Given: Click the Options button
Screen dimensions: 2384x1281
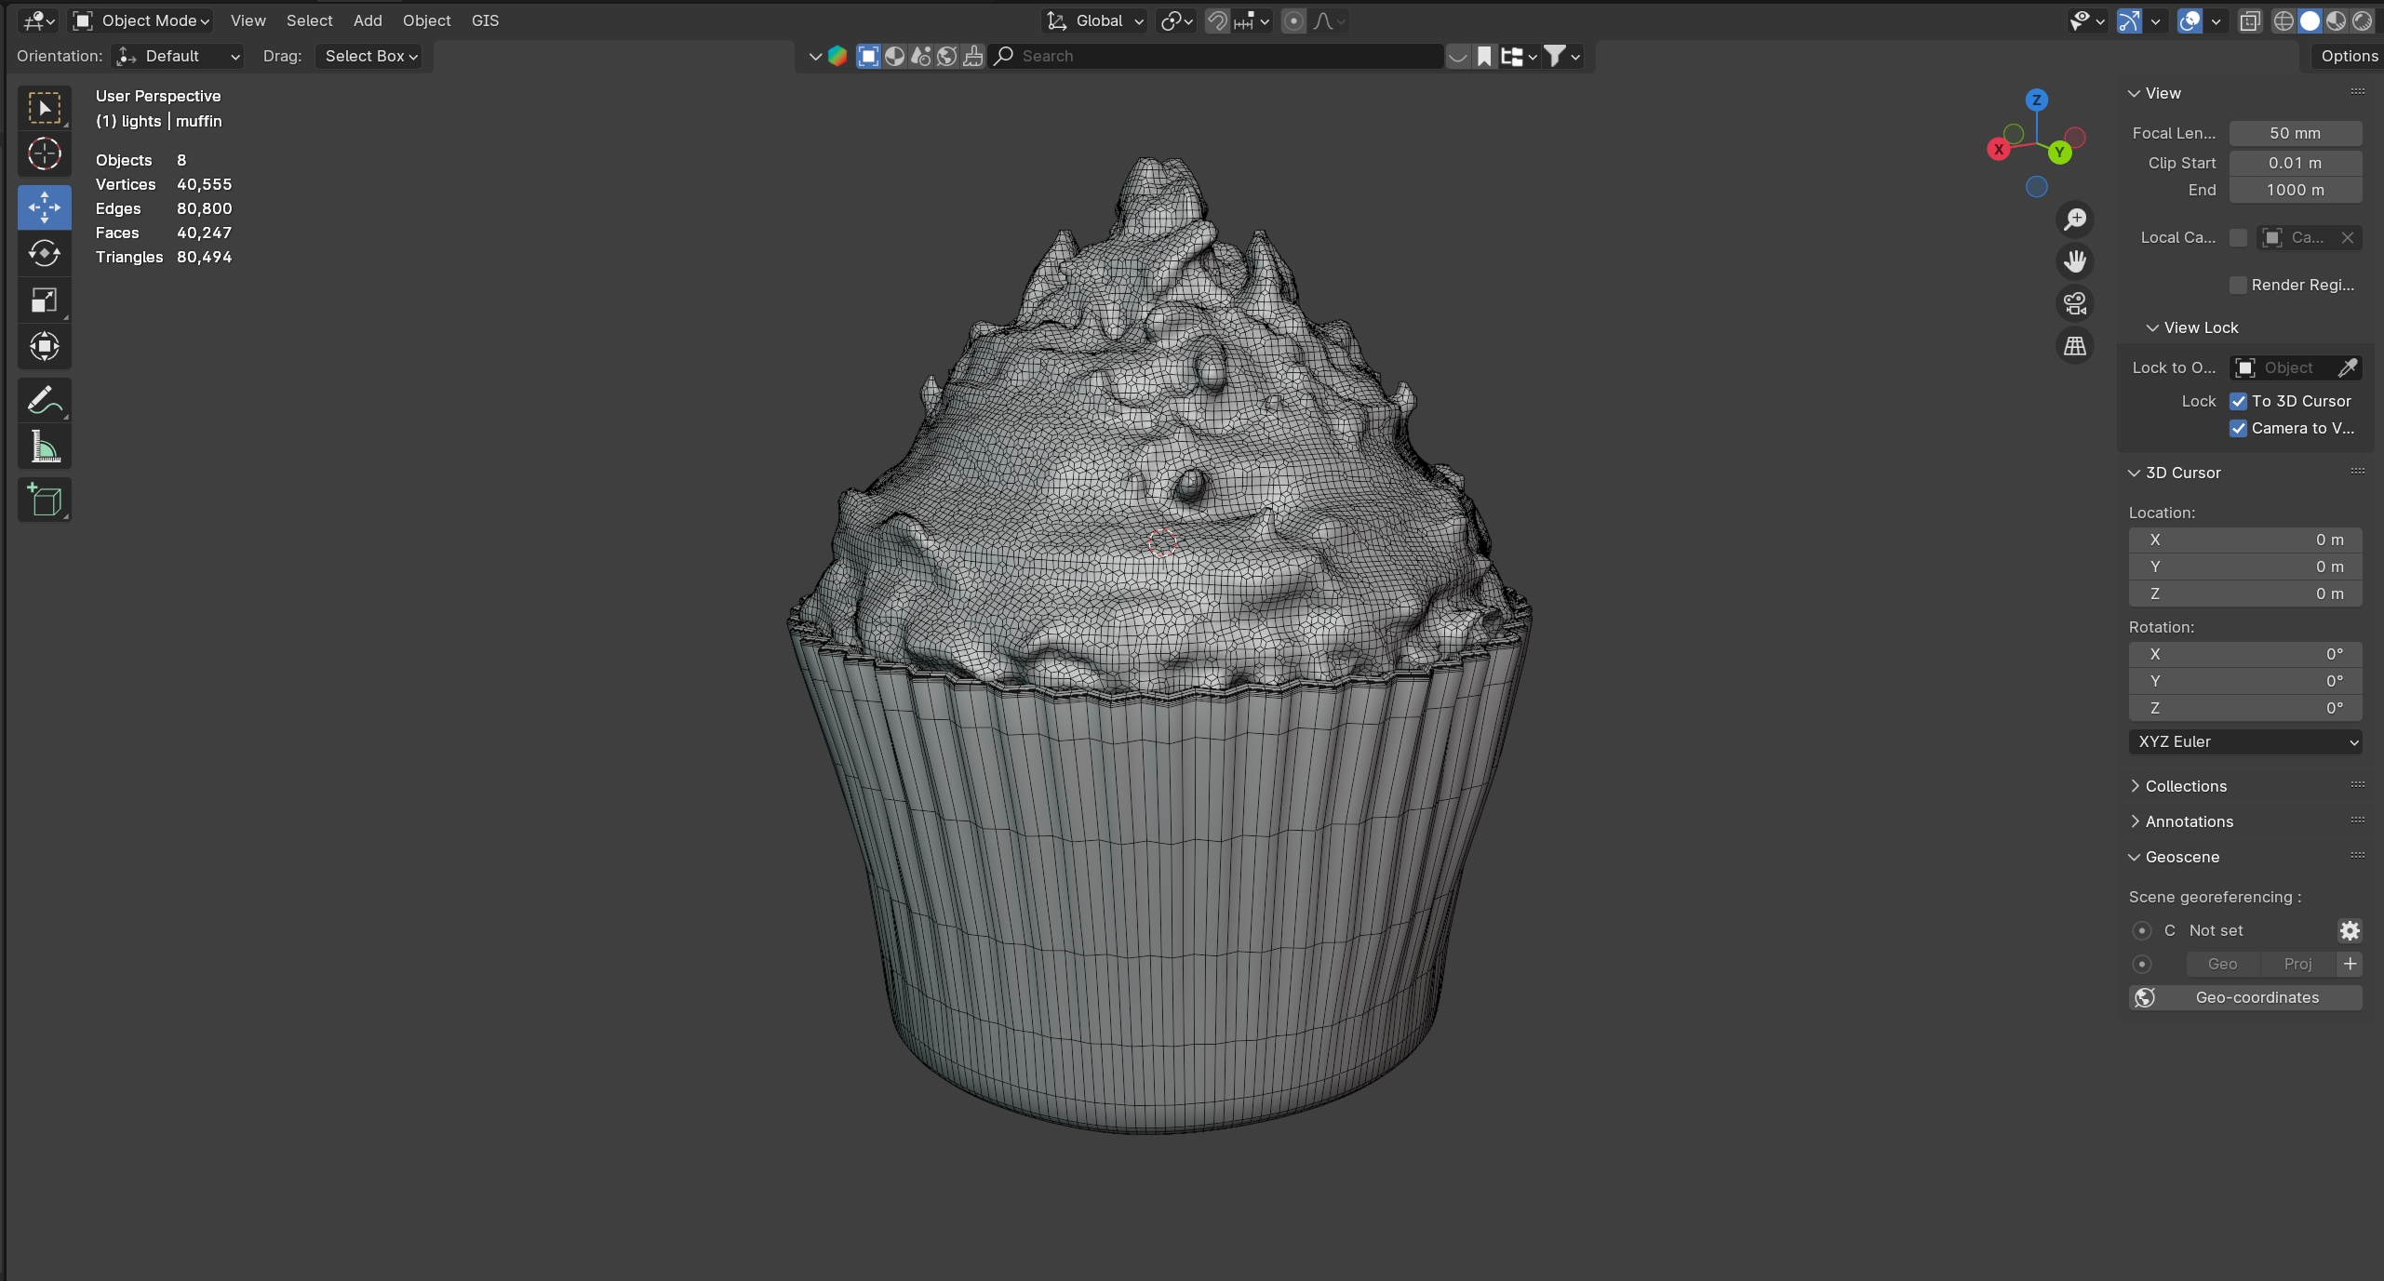Looking at the screenshot, I should tap(2348, 56).
